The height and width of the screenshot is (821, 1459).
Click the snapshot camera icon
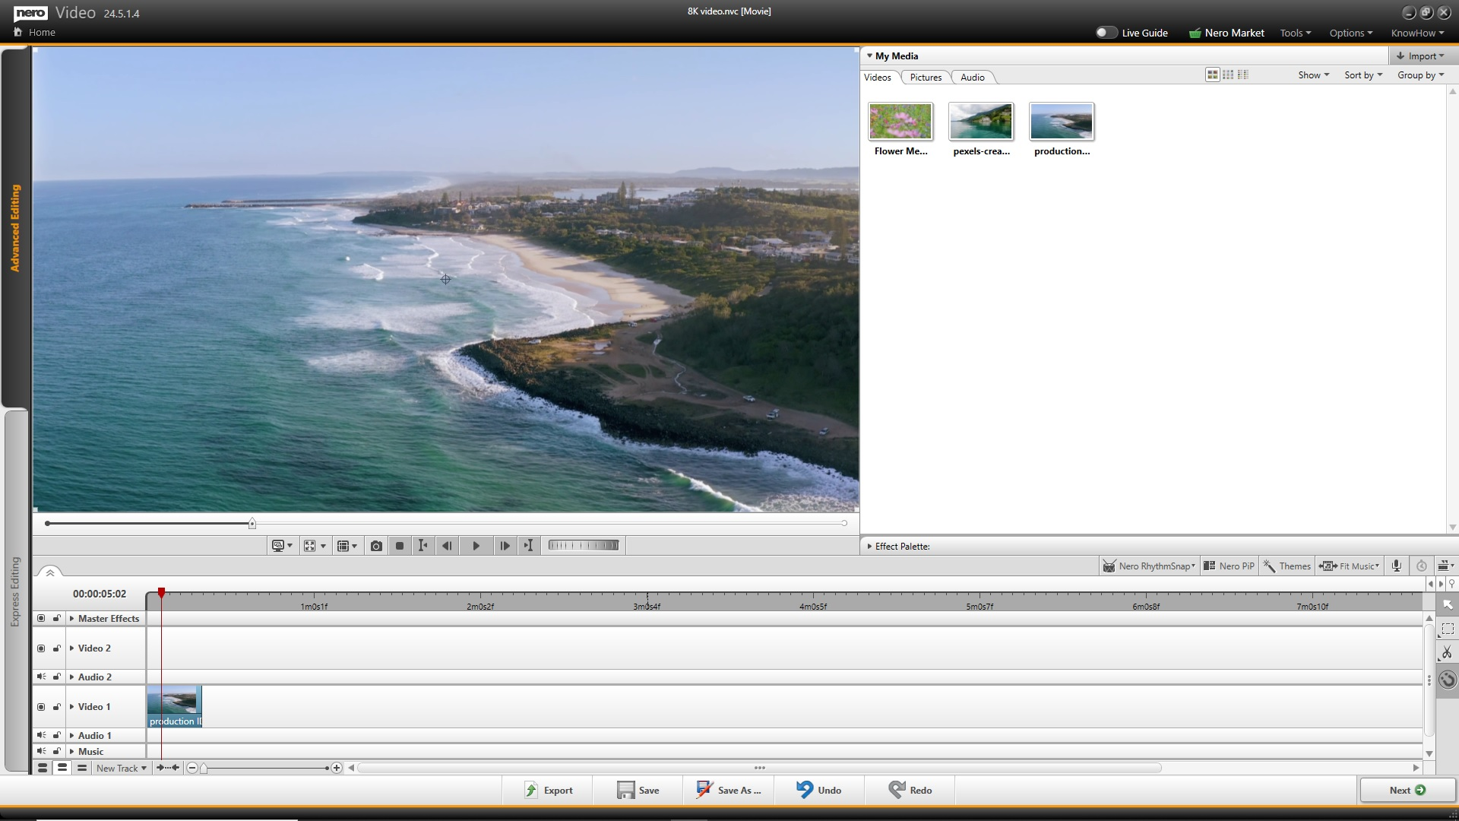376,546
